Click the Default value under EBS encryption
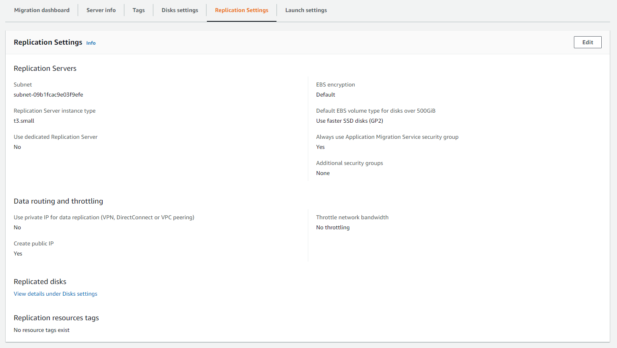The width and height of the screenshot is (617, 348). [326, 95]
